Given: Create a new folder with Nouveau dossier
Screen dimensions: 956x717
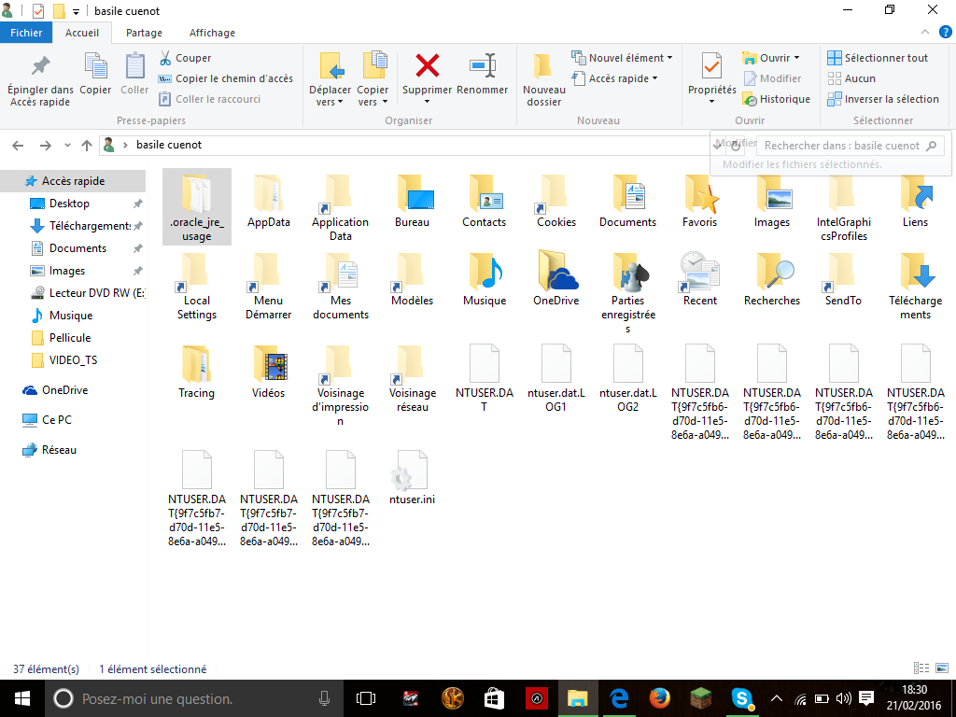Looking at the screenshot, I should [544, 80].
